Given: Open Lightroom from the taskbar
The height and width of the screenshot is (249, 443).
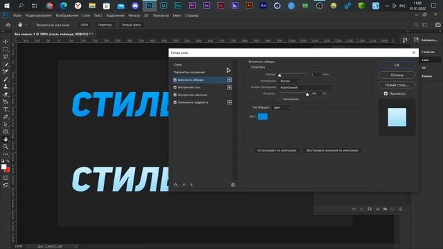Looking at the screenshot, I should click(x=163, y=6).
